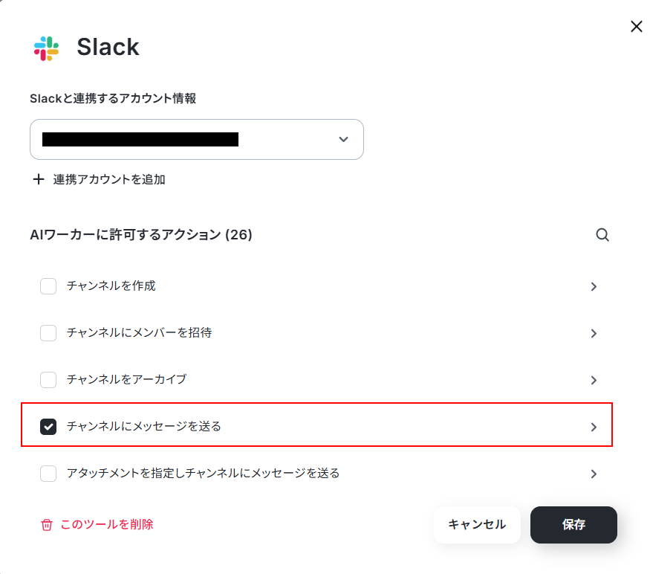This screenshot has height=574, width=650.
Task: Click 連携アカウントを追加 link
Action: click(109, 179)
